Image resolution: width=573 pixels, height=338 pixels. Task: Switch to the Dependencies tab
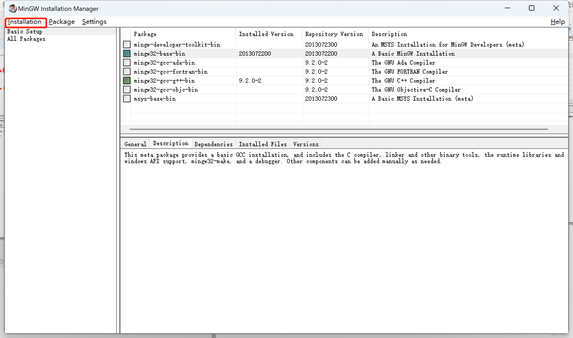point(213,144)
